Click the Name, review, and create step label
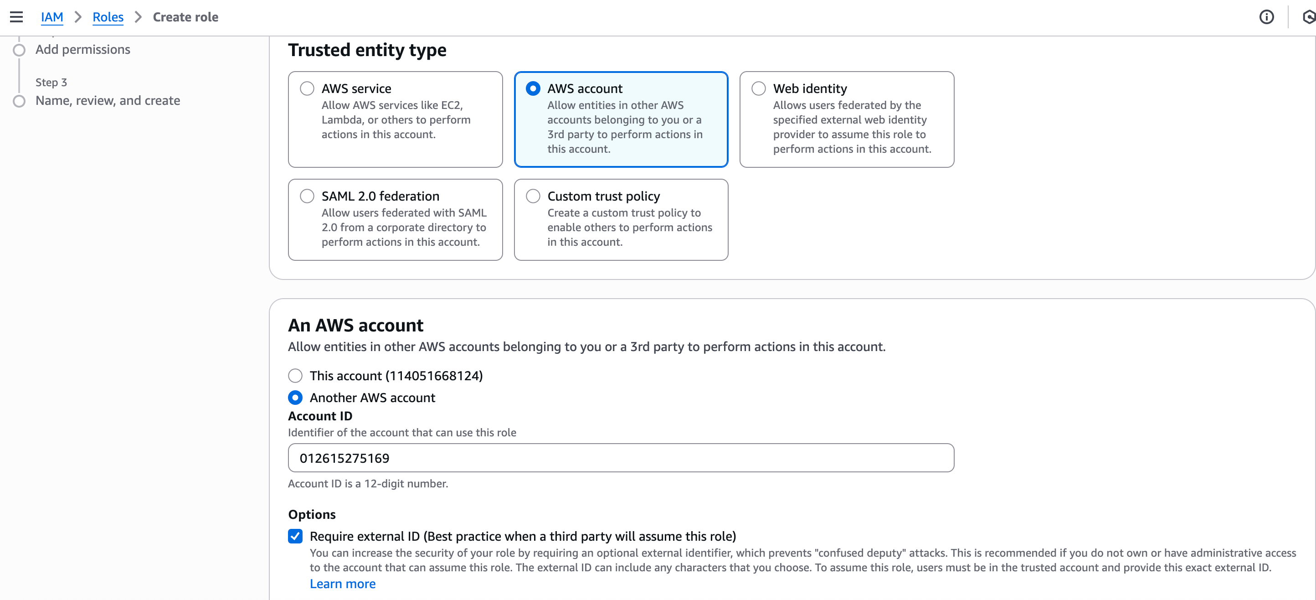Viewport: 1316px width, 600px height. 108,101
